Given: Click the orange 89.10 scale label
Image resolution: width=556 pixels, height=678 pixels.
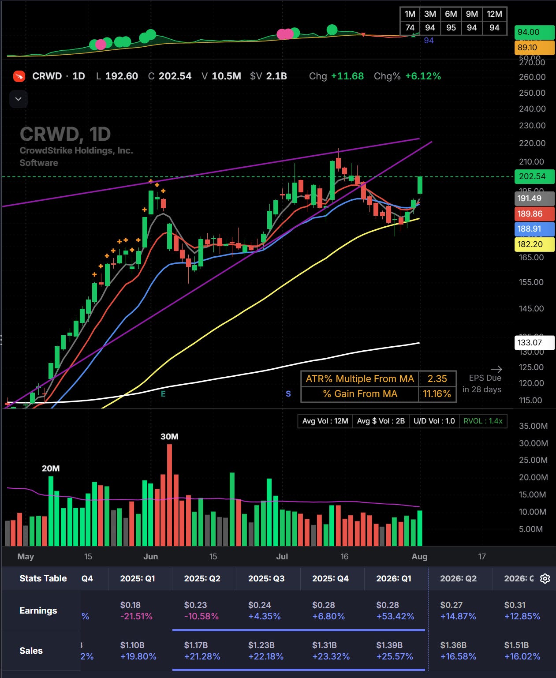Looking at the screenshot, I should pyautogui.click(x=534, y=48).
